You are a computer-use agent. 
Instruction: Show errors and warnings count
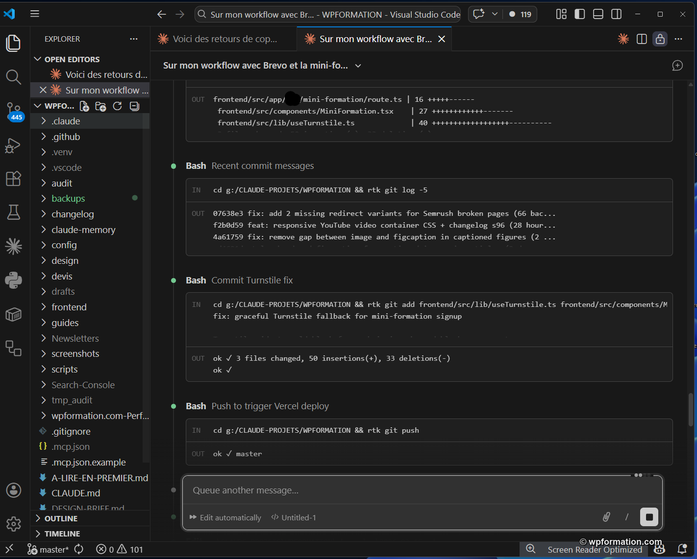coord(119,549)
